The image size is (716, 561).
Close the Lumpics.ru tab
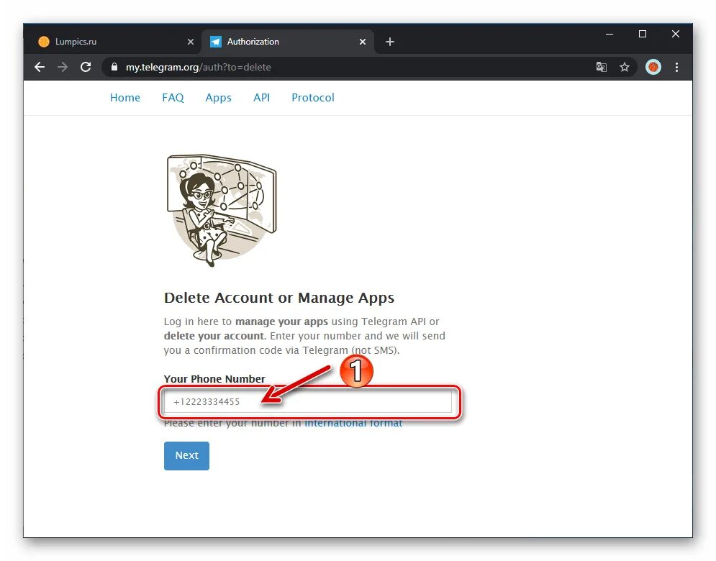tap(191, 42)
